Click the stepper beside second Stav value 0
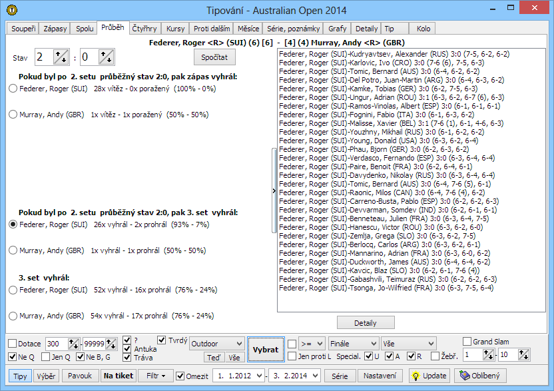 [x=106, y=57]
